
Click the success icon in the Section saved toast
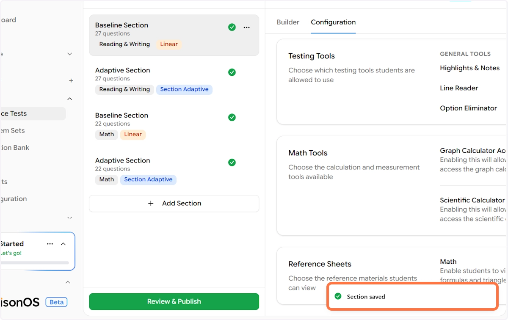(338, 296)
